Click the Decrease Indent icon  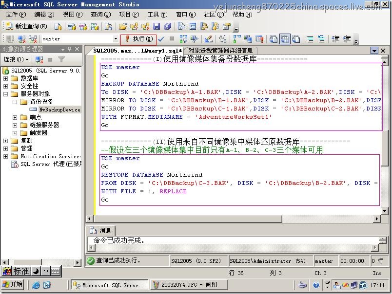tap(335, 39)
